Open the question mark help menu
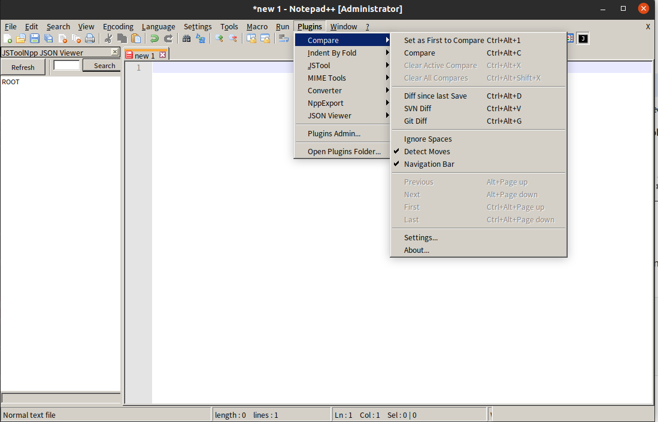This screenshot has height=422, width=658. (x=367, y=26)
